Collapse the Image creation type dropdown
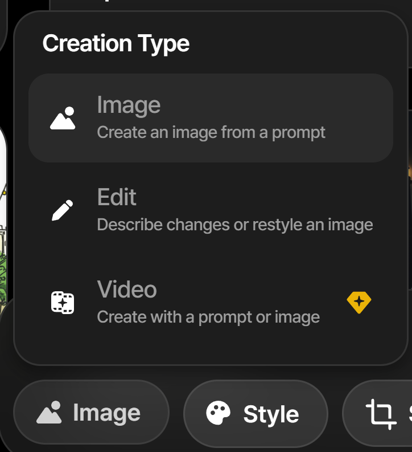412x452 pixels. pyautogui.click(x=91, y=413)
